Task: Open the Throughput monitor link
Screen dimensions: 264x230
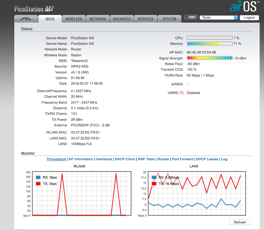Action: (56, 159)
